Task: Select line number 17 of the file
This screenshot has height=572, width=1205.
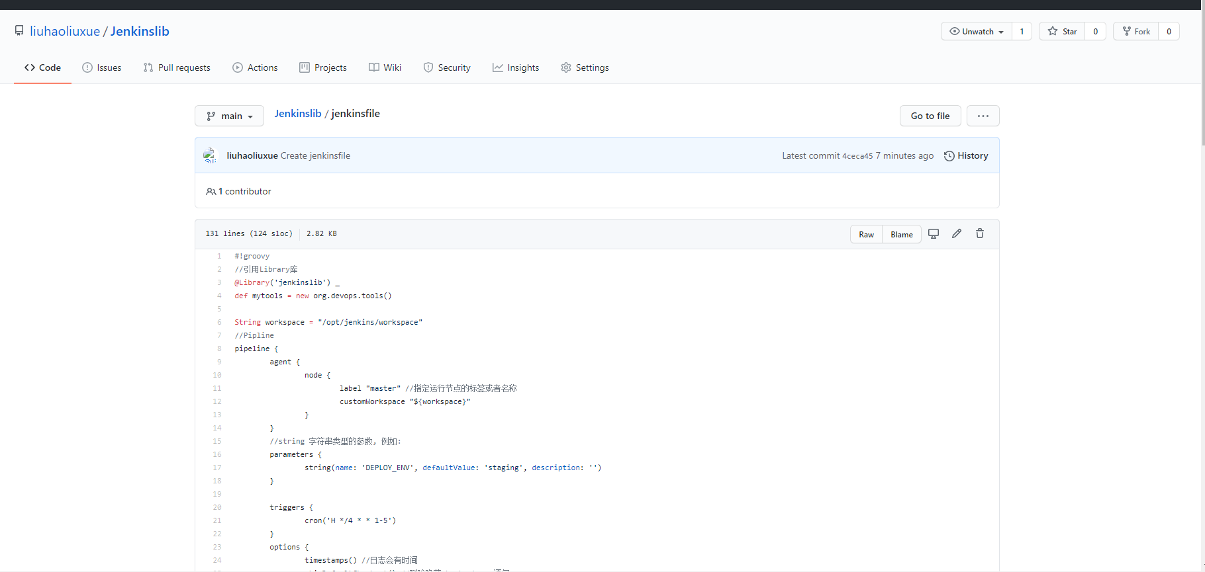Action: 217,468
